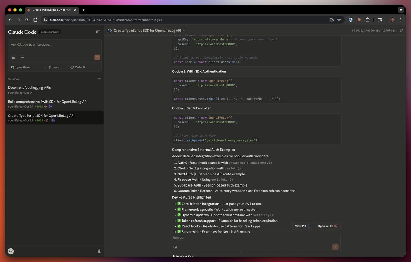
Task: View site information in the address bar
Action: click(x=45, y=20)
